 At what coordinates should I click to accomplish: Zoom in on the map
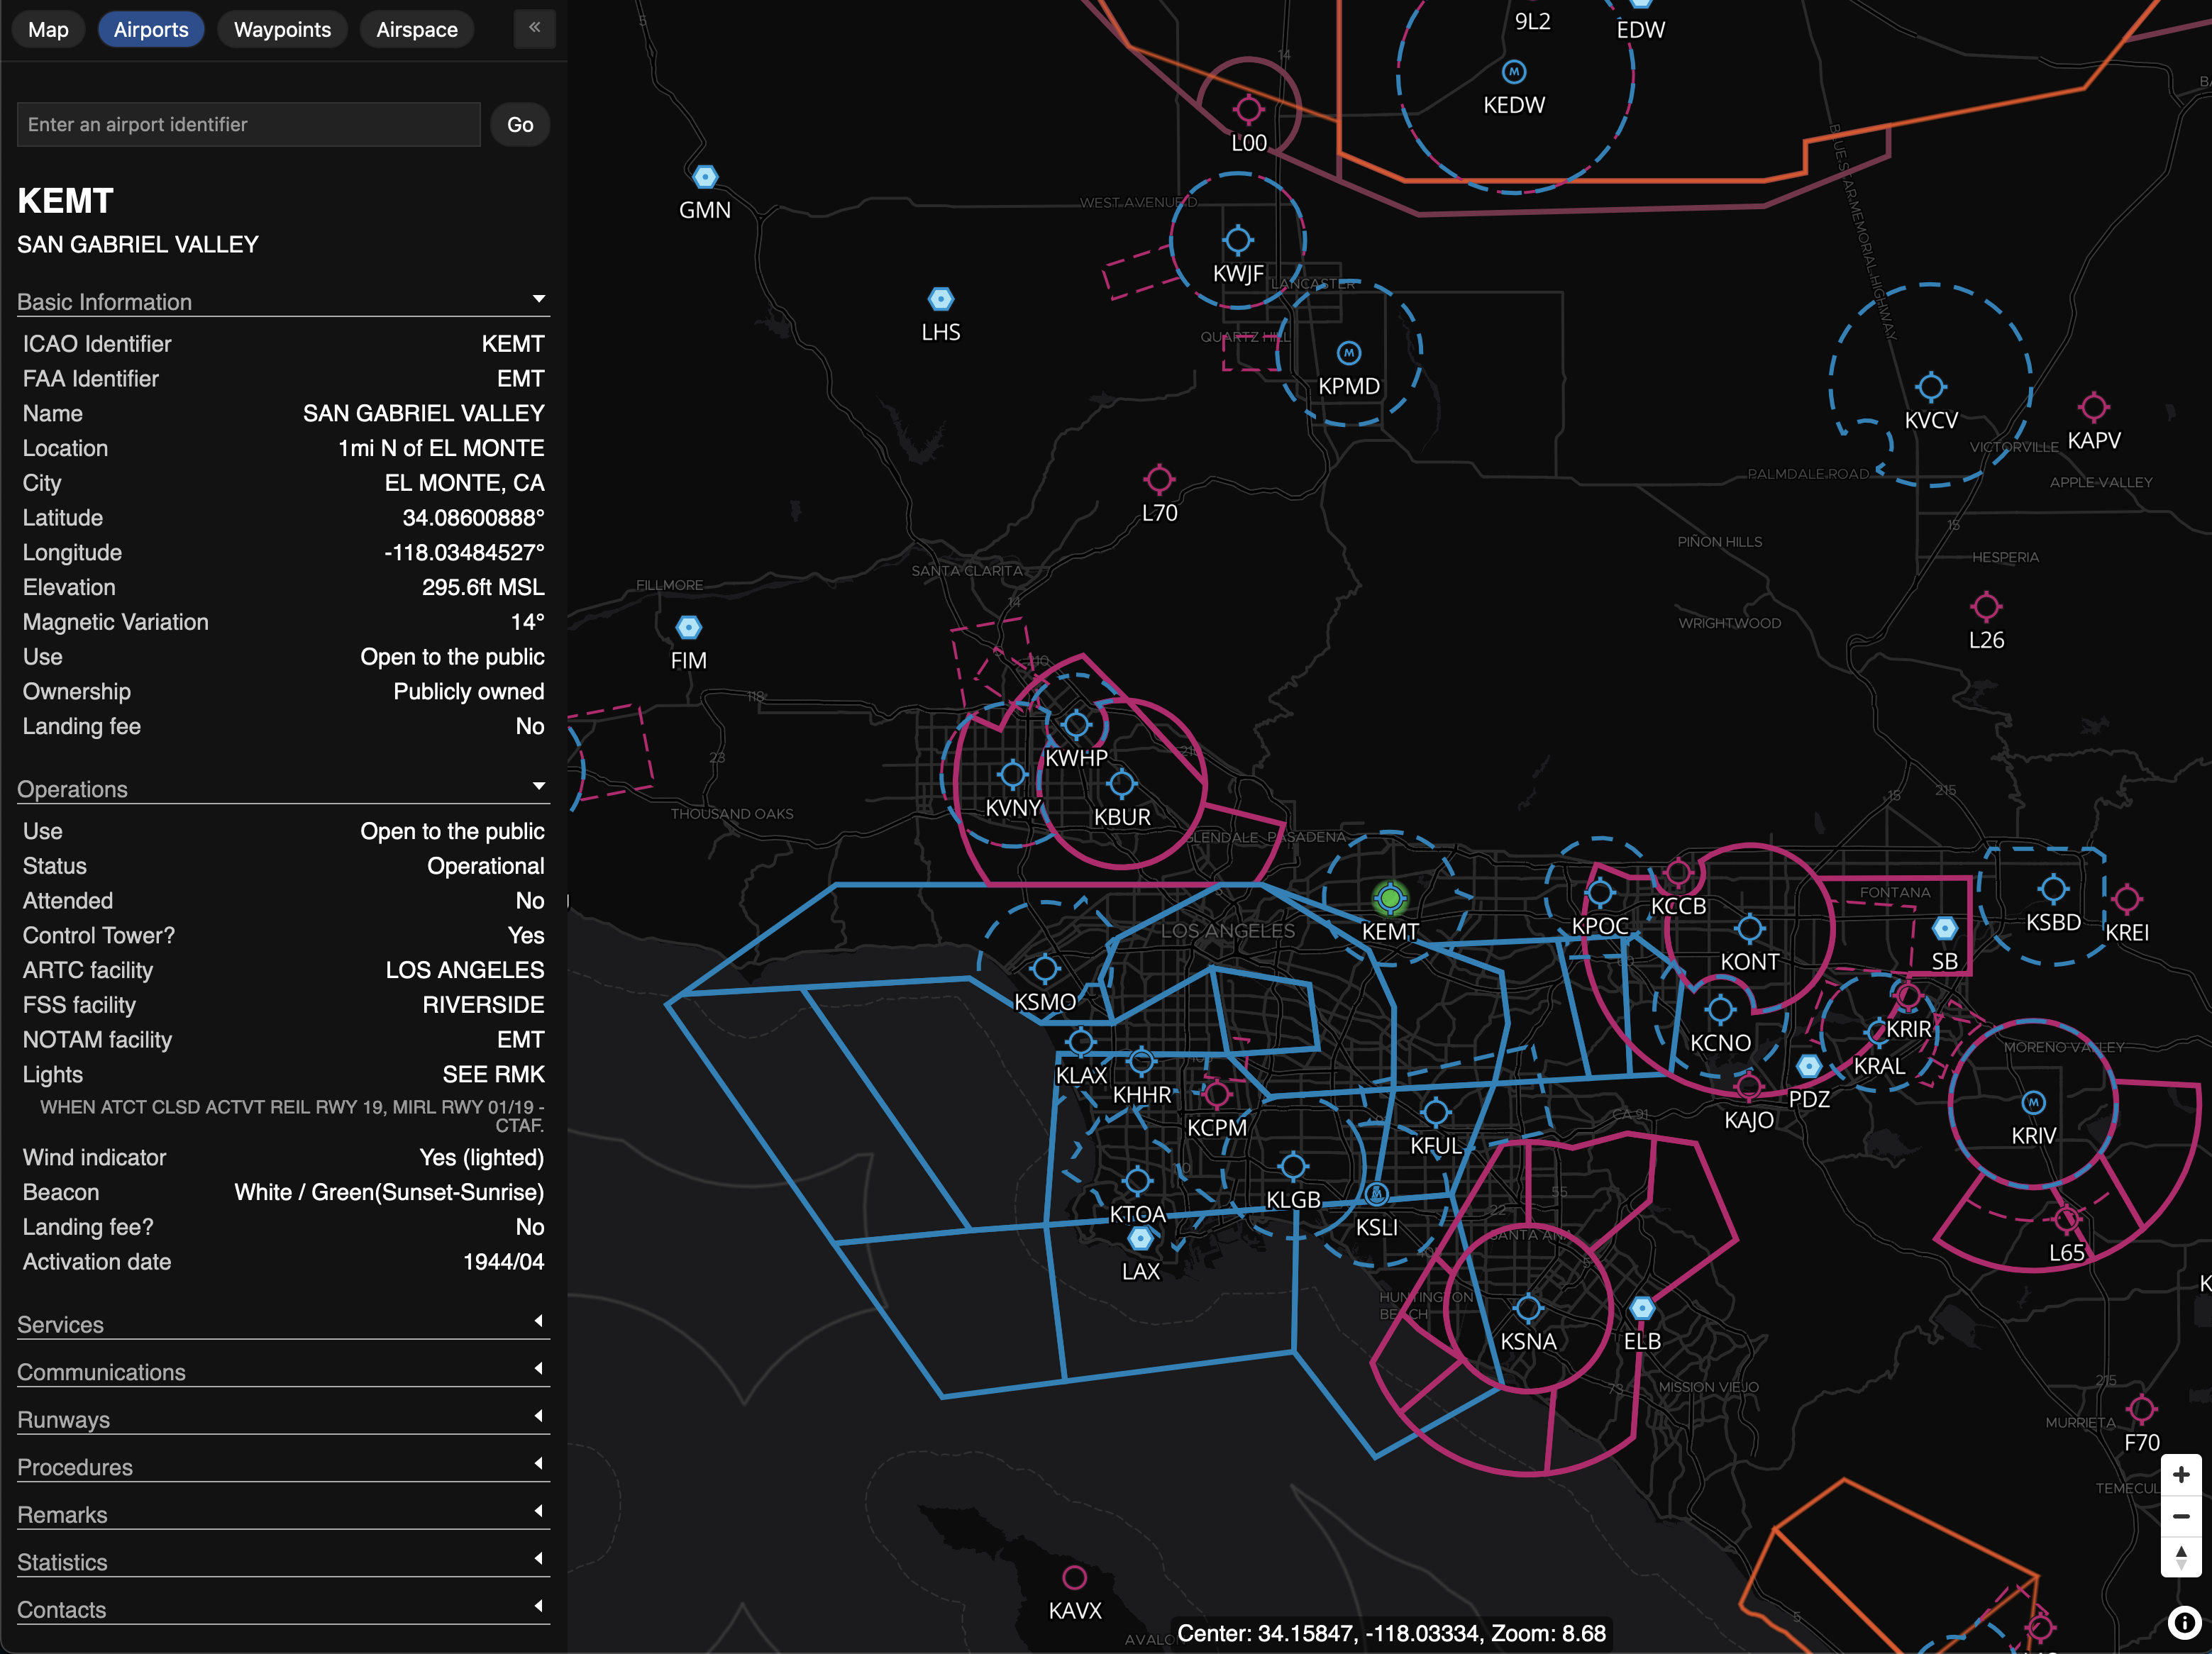[2181, 1474]
